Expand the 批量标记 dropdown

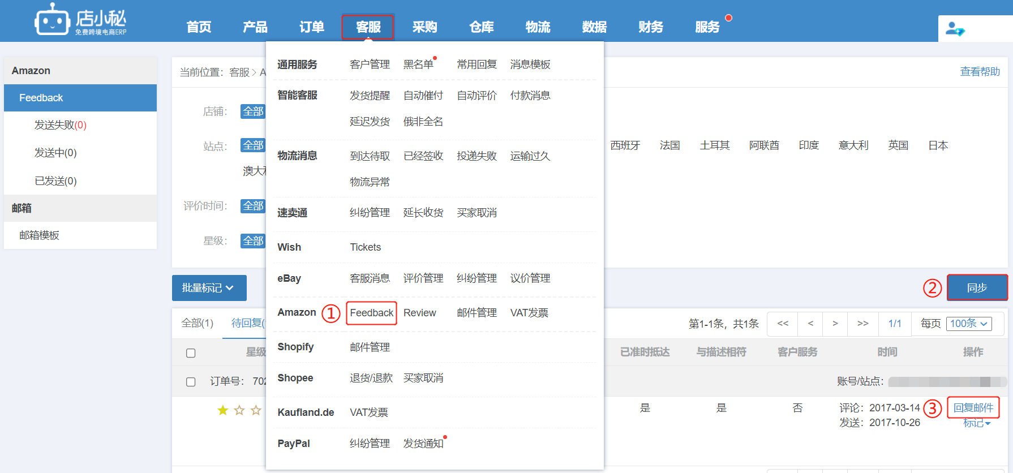pyautogui.click(x=209, y=288)
